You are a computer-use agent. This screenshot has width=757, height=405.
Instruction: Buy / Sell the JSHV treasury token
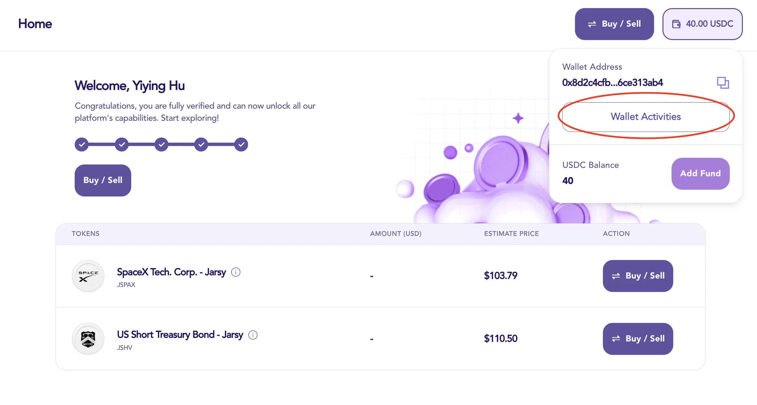(638, 339)
